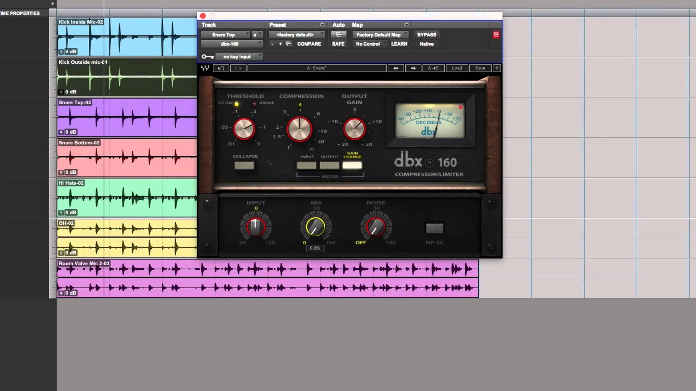Click the key input icon in plugin header

[207, 56]
